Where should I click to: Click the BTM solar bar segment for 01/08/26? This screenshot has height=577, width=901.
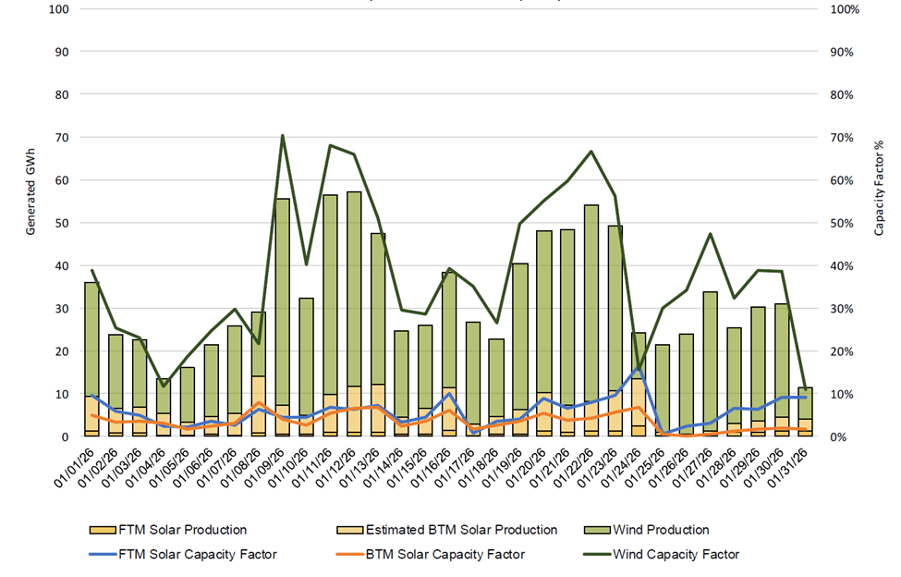pos(259,404)
